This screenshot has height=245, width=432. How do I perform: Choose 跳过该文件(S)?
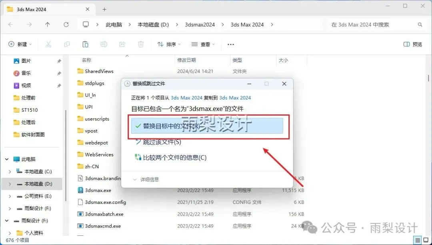158,142
